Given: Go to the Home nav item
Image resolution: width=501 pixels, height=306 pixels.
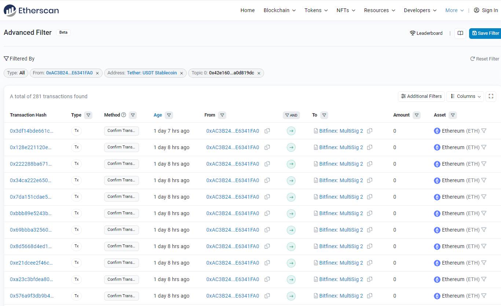Looking at the screenshot, I should pyautogui.click(x=248, y=10).
